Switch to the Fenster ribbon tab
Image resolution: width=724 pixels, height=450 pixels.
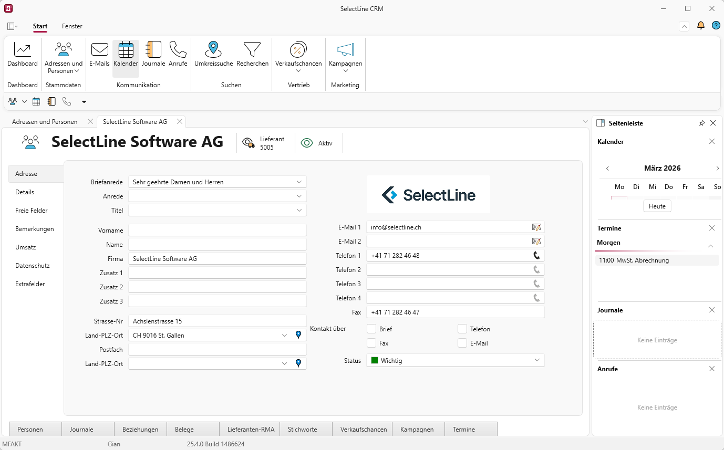pyautogui.click(x=72, y=26)
